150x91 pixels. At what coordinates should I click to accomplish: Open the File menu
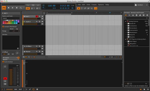[x=79, y=5]
